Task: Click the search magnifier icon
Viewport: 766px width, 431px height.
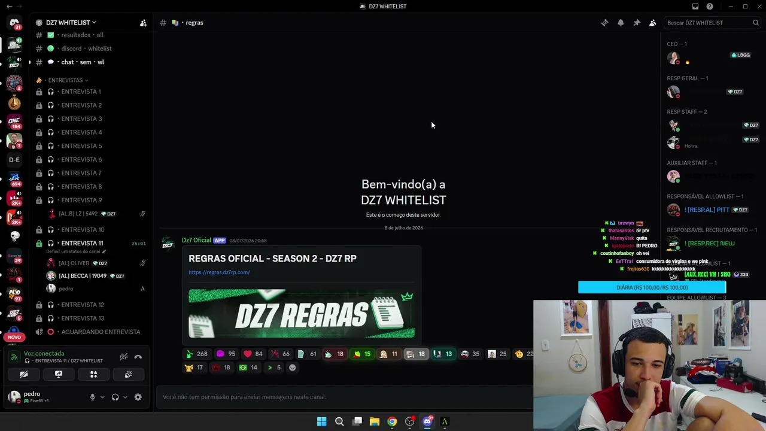Action: [x=756, y=23]
